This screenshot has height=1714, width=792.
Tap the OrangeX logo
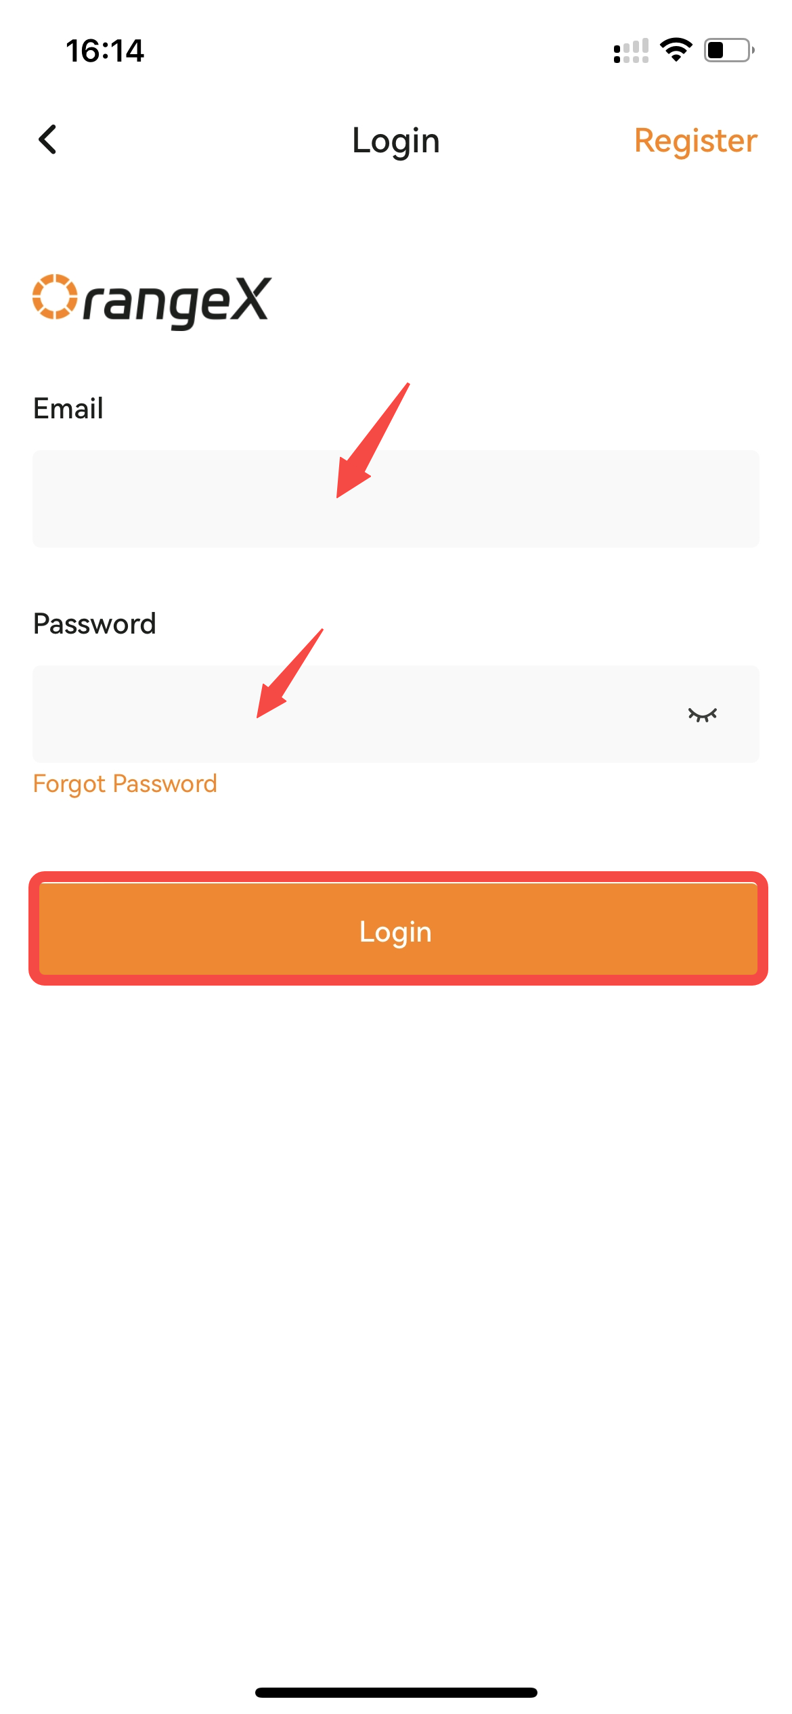coord(152,301)
